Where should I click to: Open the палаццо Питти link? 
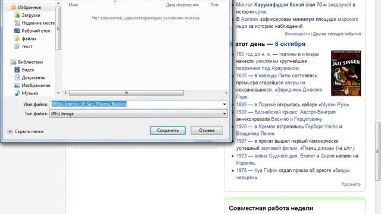coord(274,75)
